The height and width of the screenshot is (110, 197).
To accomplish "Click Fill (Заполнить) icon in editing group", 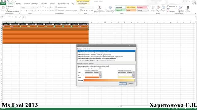I will coord(168,9).
